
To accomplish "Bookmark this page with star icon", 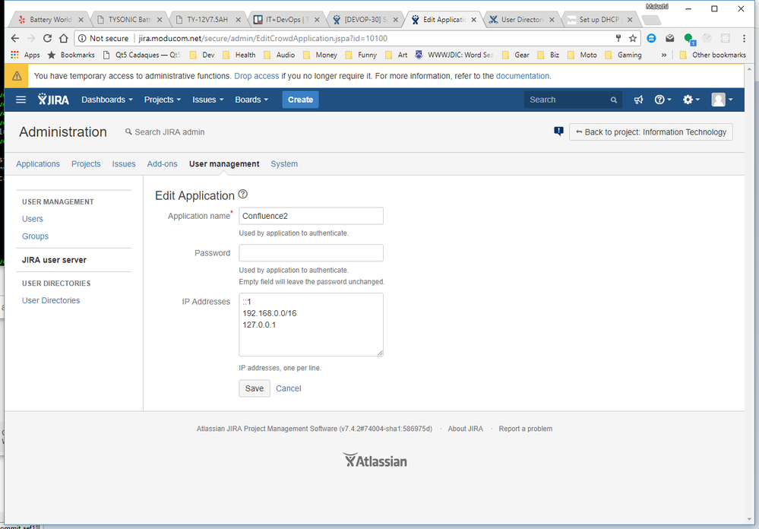I will pyautogui.click(x=633, y=38).
